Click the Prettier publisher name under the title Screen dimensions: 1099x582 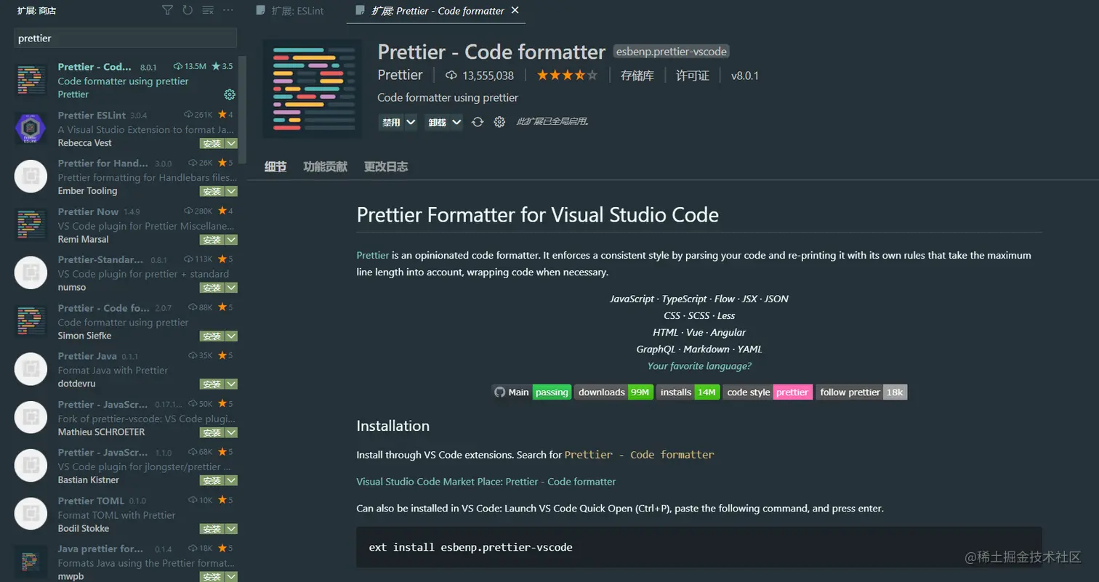coord(400,75)
